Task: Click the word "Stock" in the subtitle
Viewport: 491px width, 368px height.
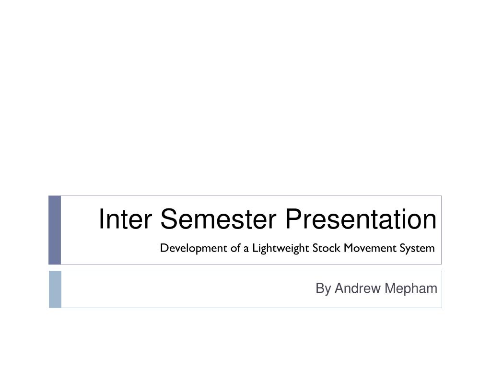Action: tap(326, 248)
